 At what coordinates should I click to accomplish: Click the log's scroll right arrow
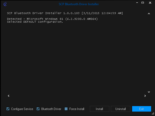145,96
